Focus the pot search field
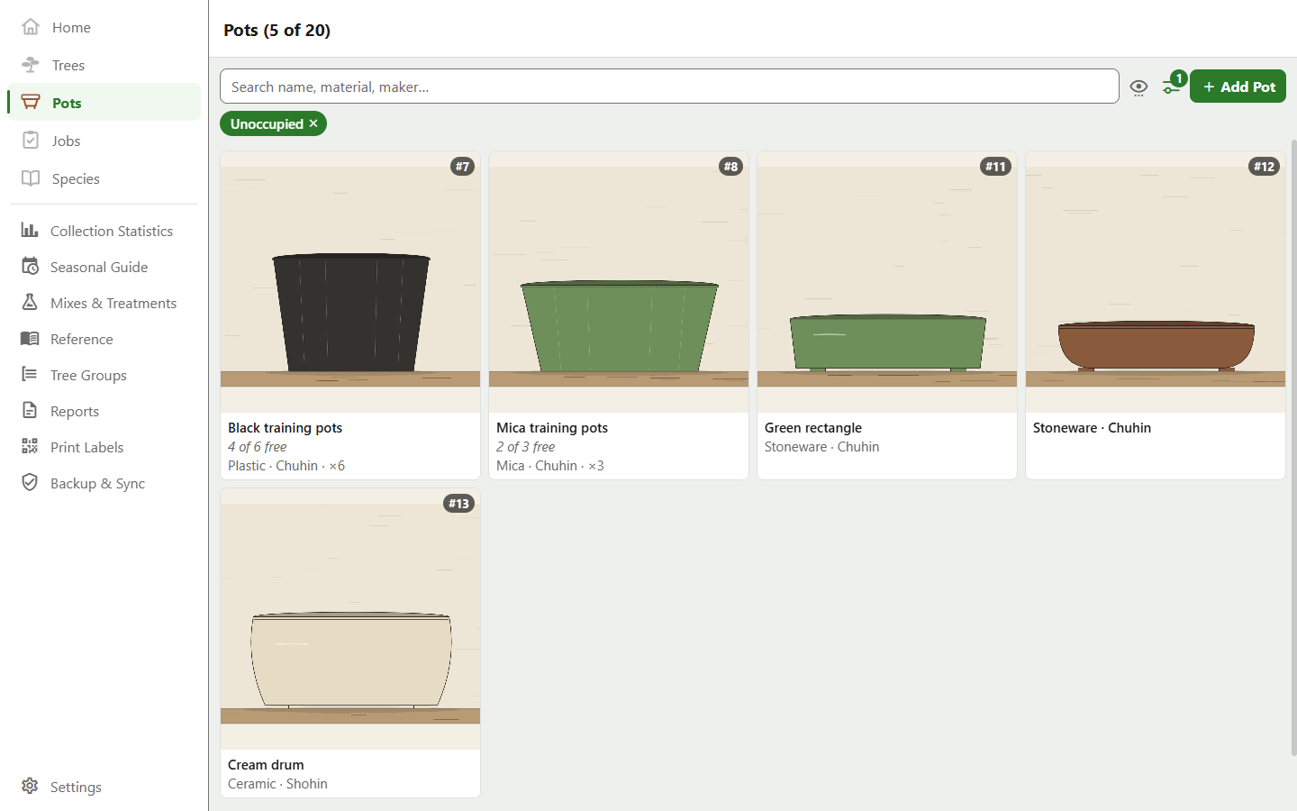Screen dimensions: 1297x811 click(x=669, y=87)
